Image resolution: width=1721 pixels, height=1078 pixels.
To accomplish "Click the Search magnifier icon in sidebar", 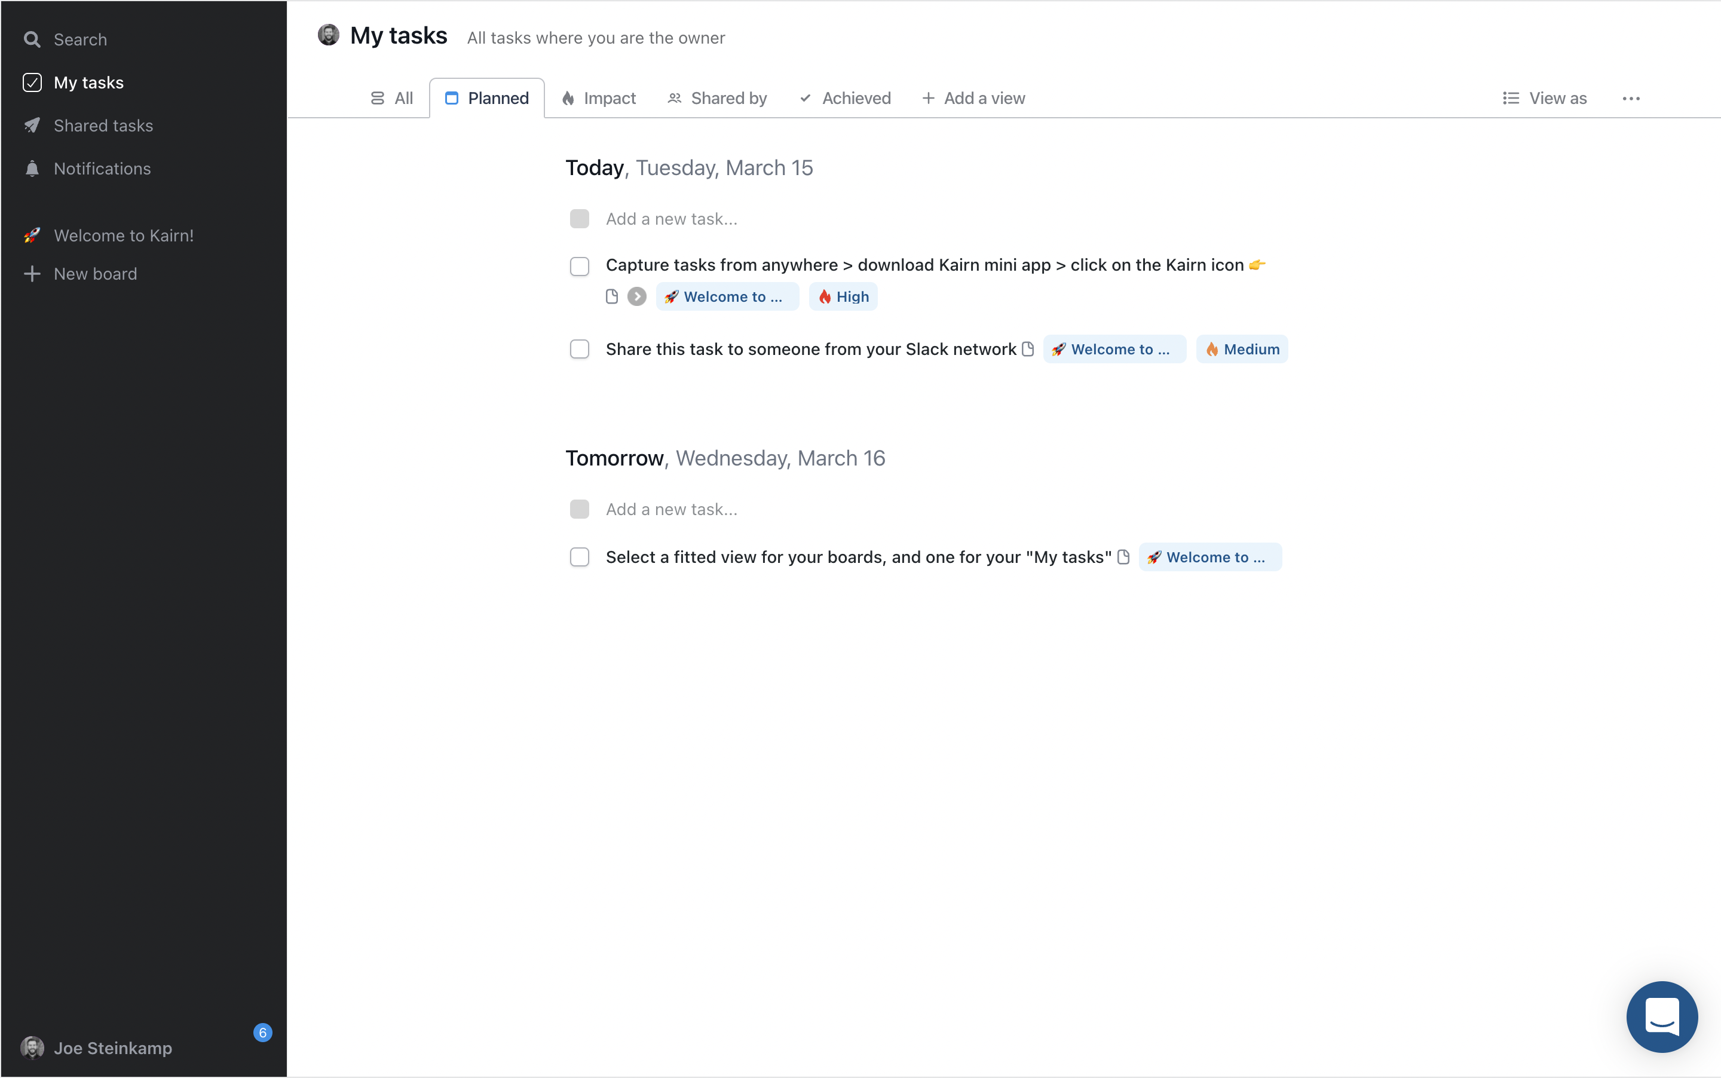I will 32,39.
